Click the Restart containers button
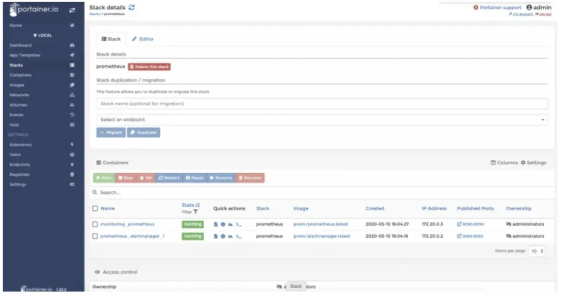This screenshot has height=297, width=562. point(169,178)
